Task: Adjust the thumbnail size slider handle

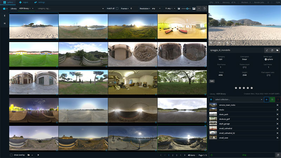Action: [x=187, y=8]
